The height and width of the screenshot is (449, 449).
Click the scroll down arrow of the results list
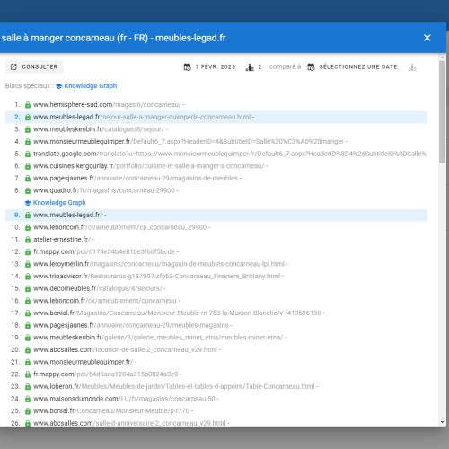pos(442,422)
